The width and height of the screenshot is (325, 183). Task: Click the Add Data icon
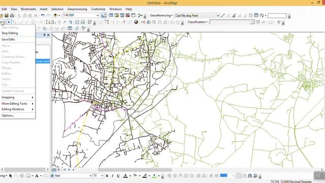click(55, 15)
